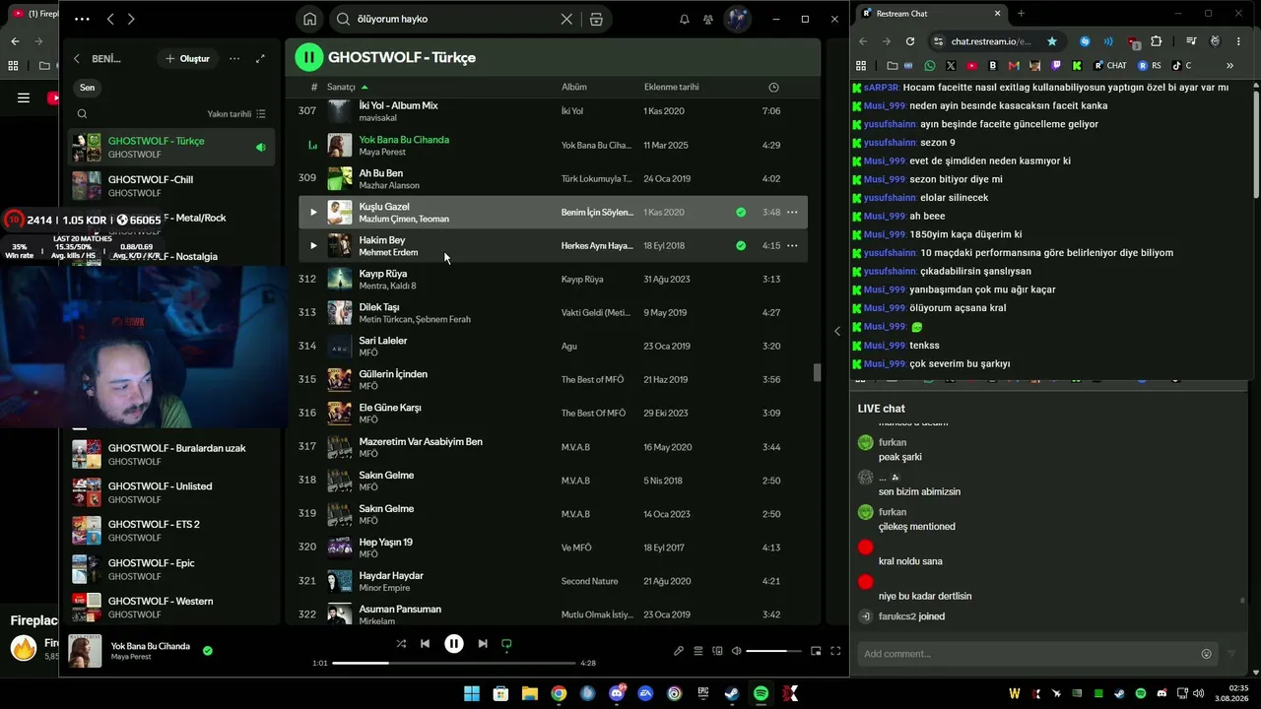
Task: Sort by Eklenme tarihi column header
Action: (671, 88)
